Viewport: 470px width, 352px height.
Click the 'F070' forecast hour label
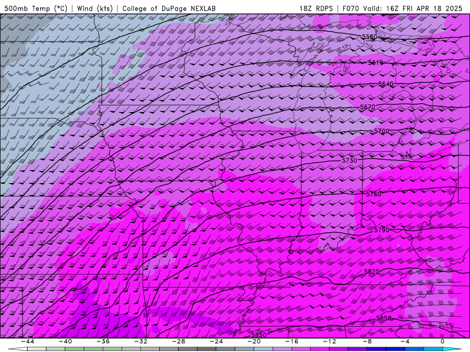point(351,8)
